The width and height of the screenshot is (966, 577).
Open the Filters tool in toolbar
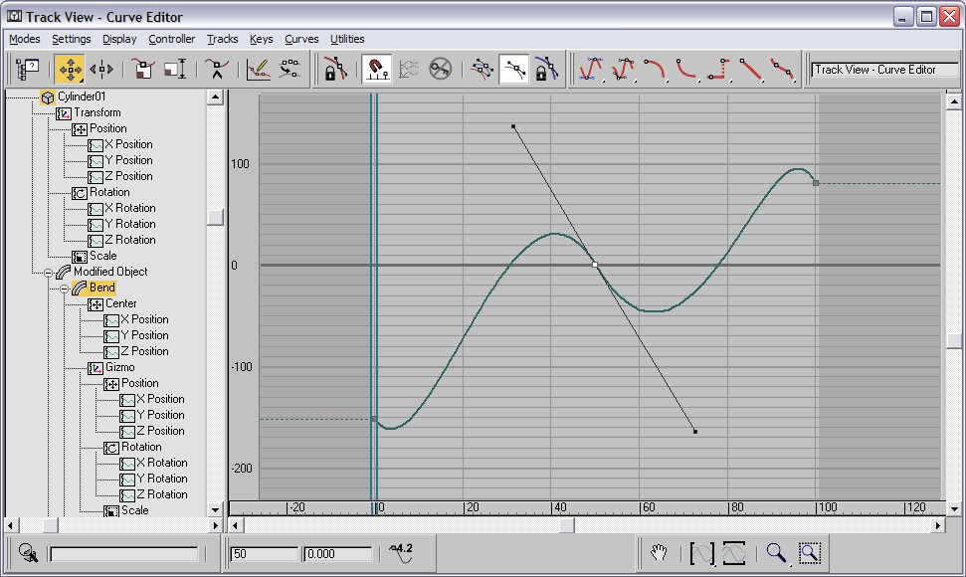27,69
